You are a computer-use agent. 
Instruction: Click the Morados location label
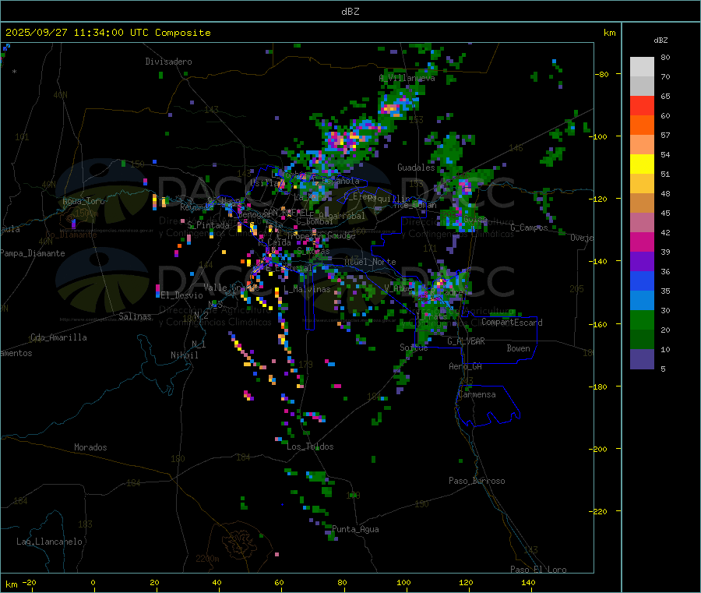tap(90, 447)
